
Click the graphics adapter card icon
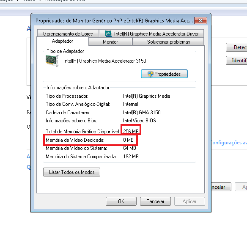52,61
